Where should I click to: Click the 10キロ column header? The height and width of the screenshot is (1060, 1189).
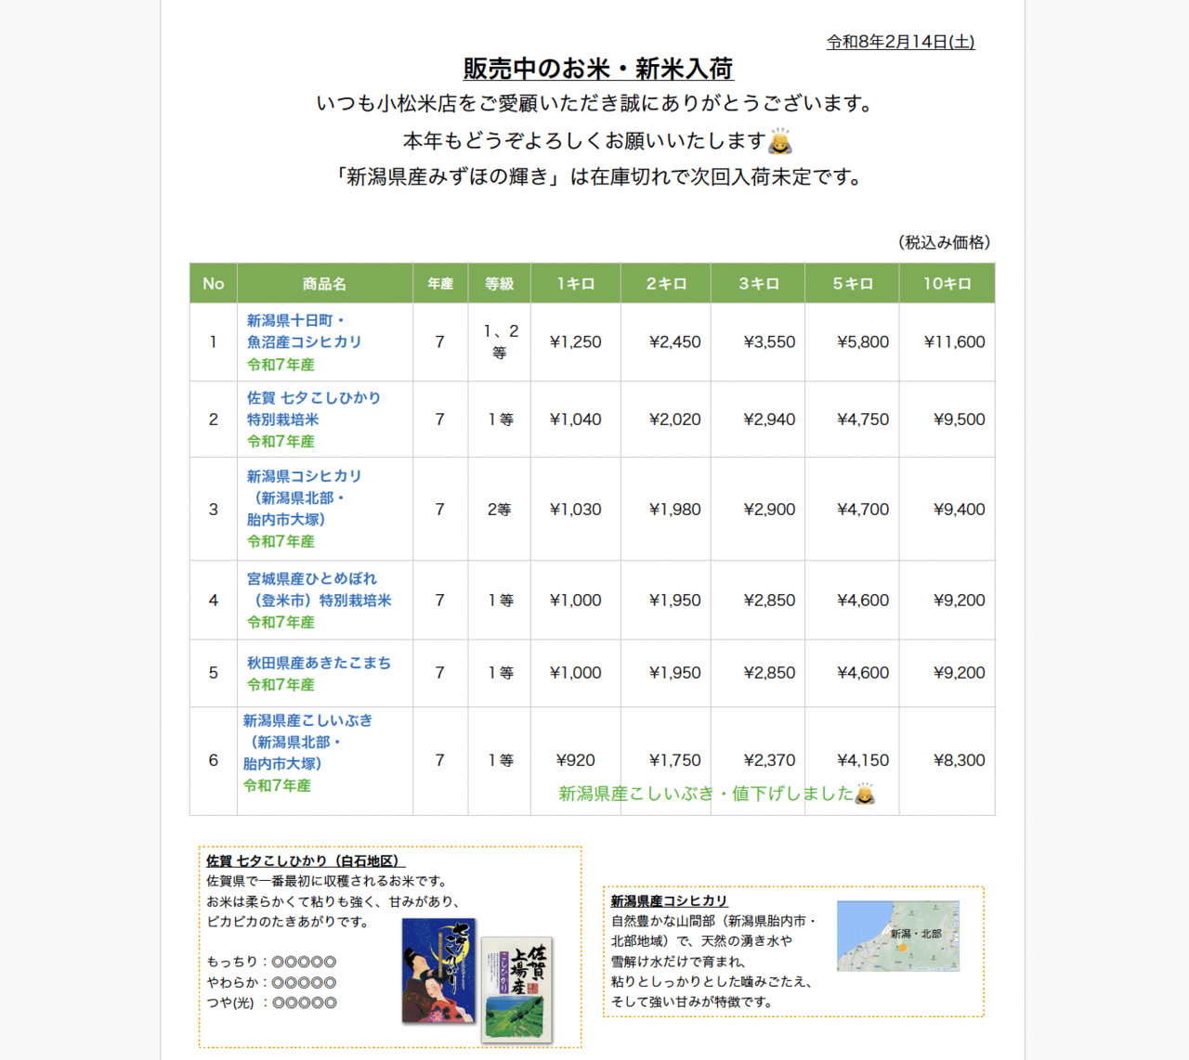point(947,283)
